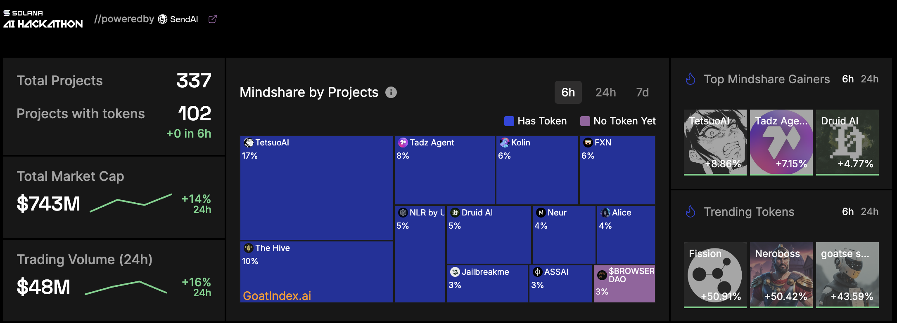The height and width of the screenshot is (323, 897).
Task: Show 24h Top Mindshare Gainers
Action: click(x=869, y=79)
